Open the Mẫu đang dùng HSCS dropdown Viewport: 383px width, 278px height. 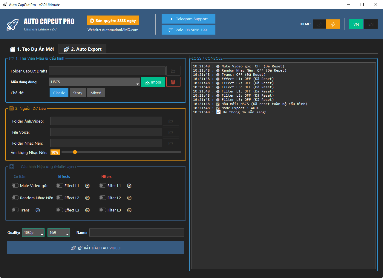[x=94, y=82]
